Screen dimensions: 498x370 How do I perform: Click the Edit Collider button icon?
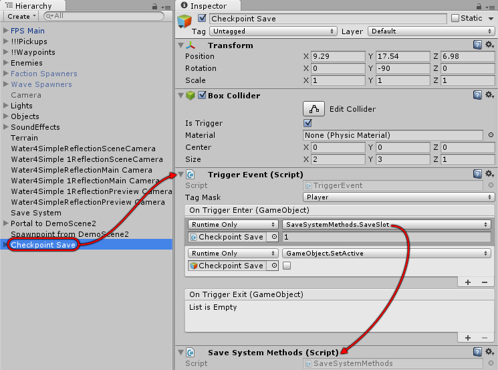coord(314,109)
